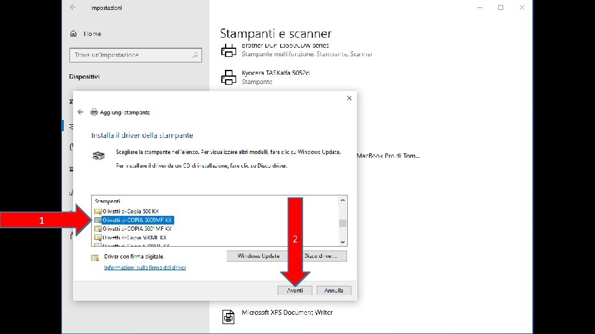595x334 pixels.
Task: Close the Aggiungi stampante dialog
Action: [349, 98]
